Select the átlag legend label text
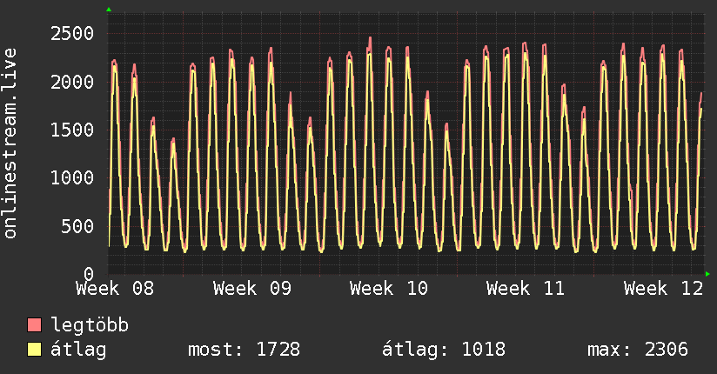The image size is (717, 374). [78, 350]
